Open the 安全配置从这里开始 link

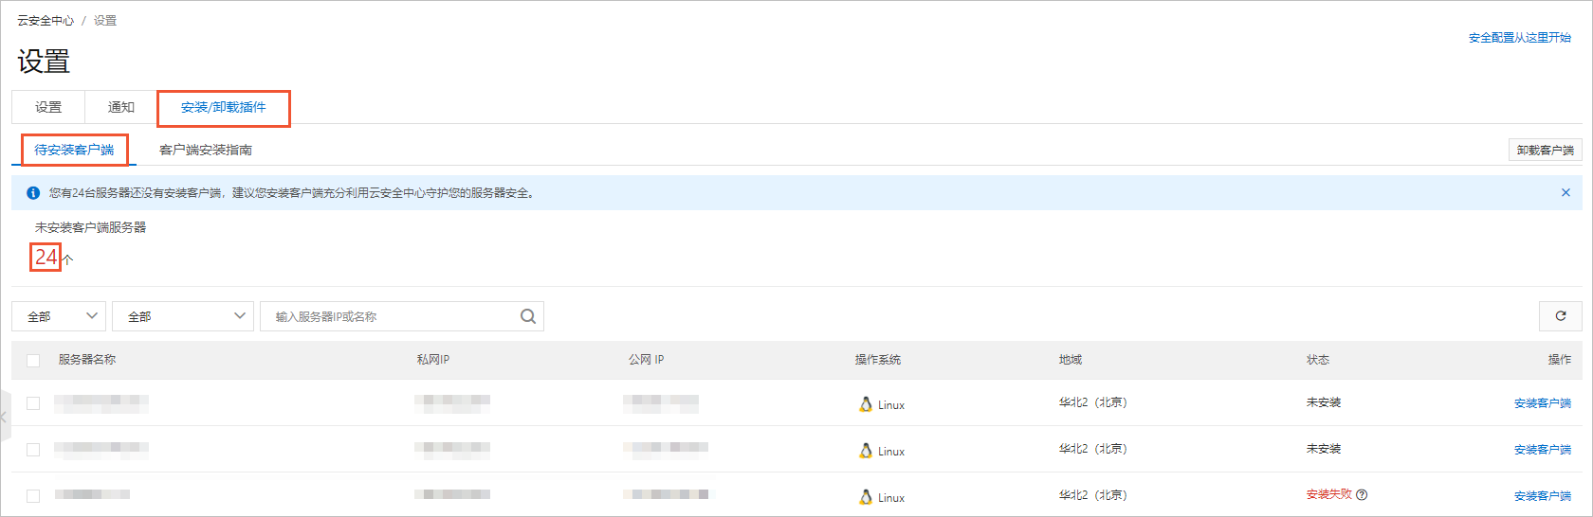point(1520,38)
